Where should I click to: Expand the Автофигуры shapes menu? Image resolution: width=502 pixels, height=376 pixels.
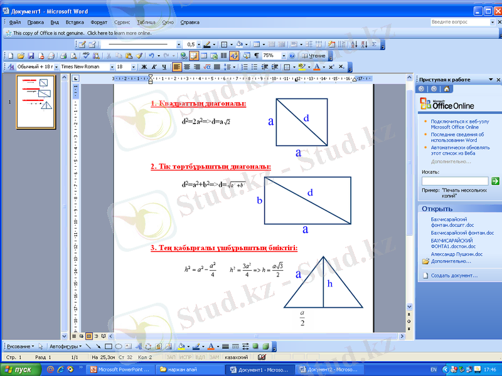coord(65,346)
